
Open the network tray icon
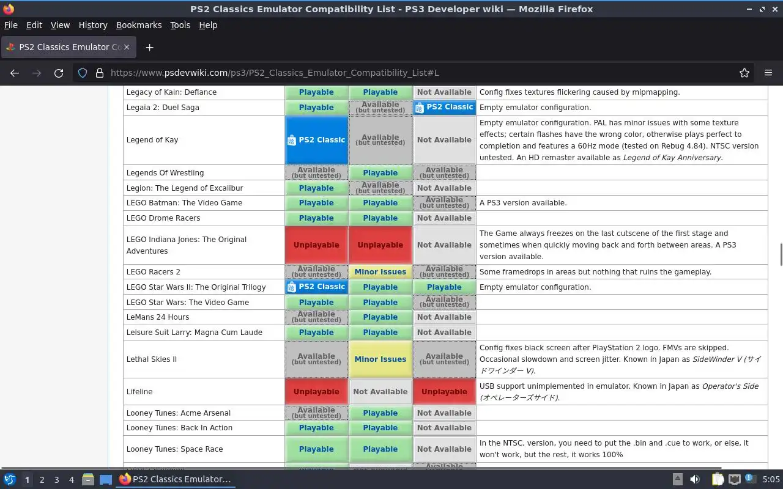734,479
